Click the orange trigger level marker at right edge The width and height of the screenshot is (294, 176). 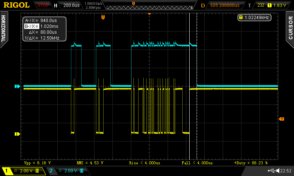[x=282, y=119]
